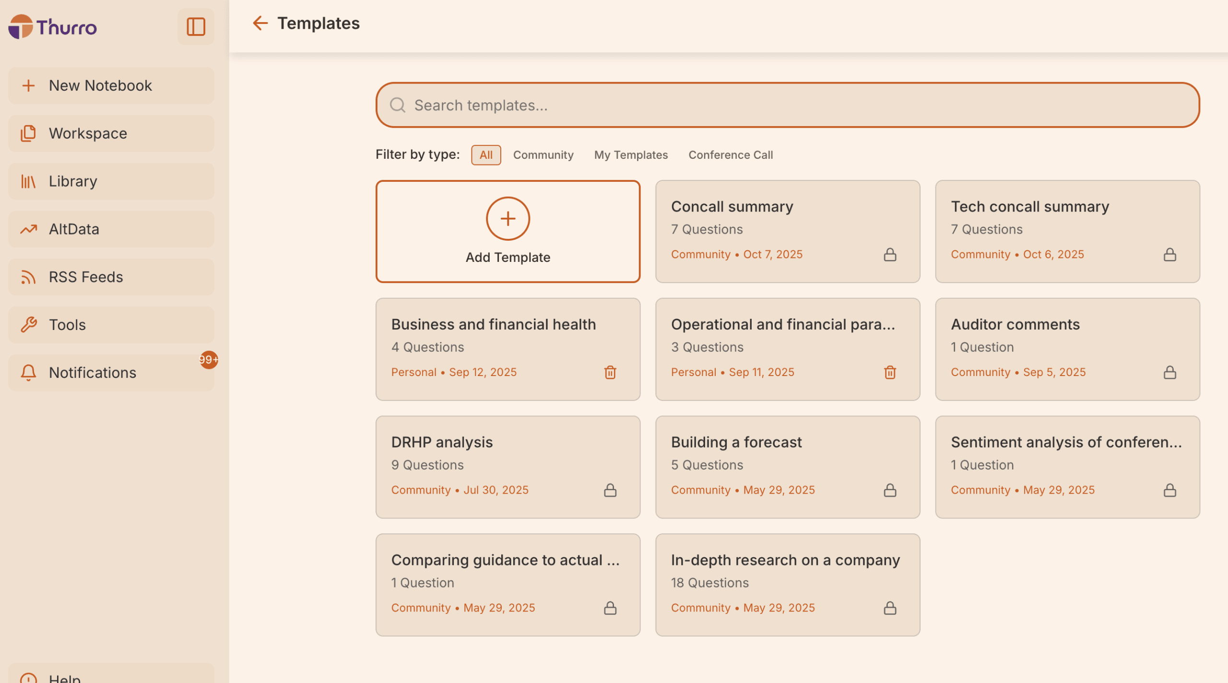The width and height of the screenshot is (1228, 683).
Task: Delete the Business and financial health template
Action: tap(610, 372)
